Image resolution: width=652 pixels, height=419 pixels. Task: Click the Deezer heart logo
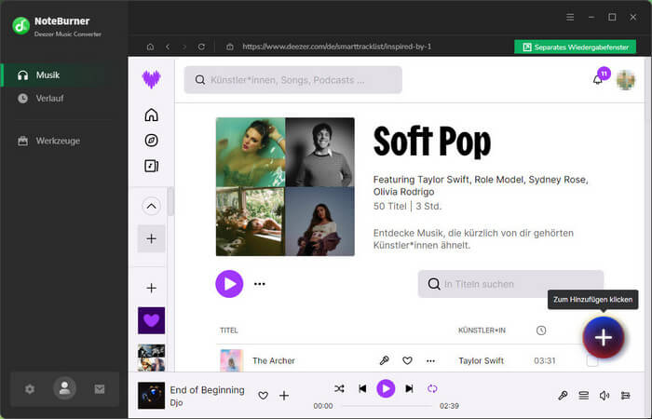pos(151,79)
